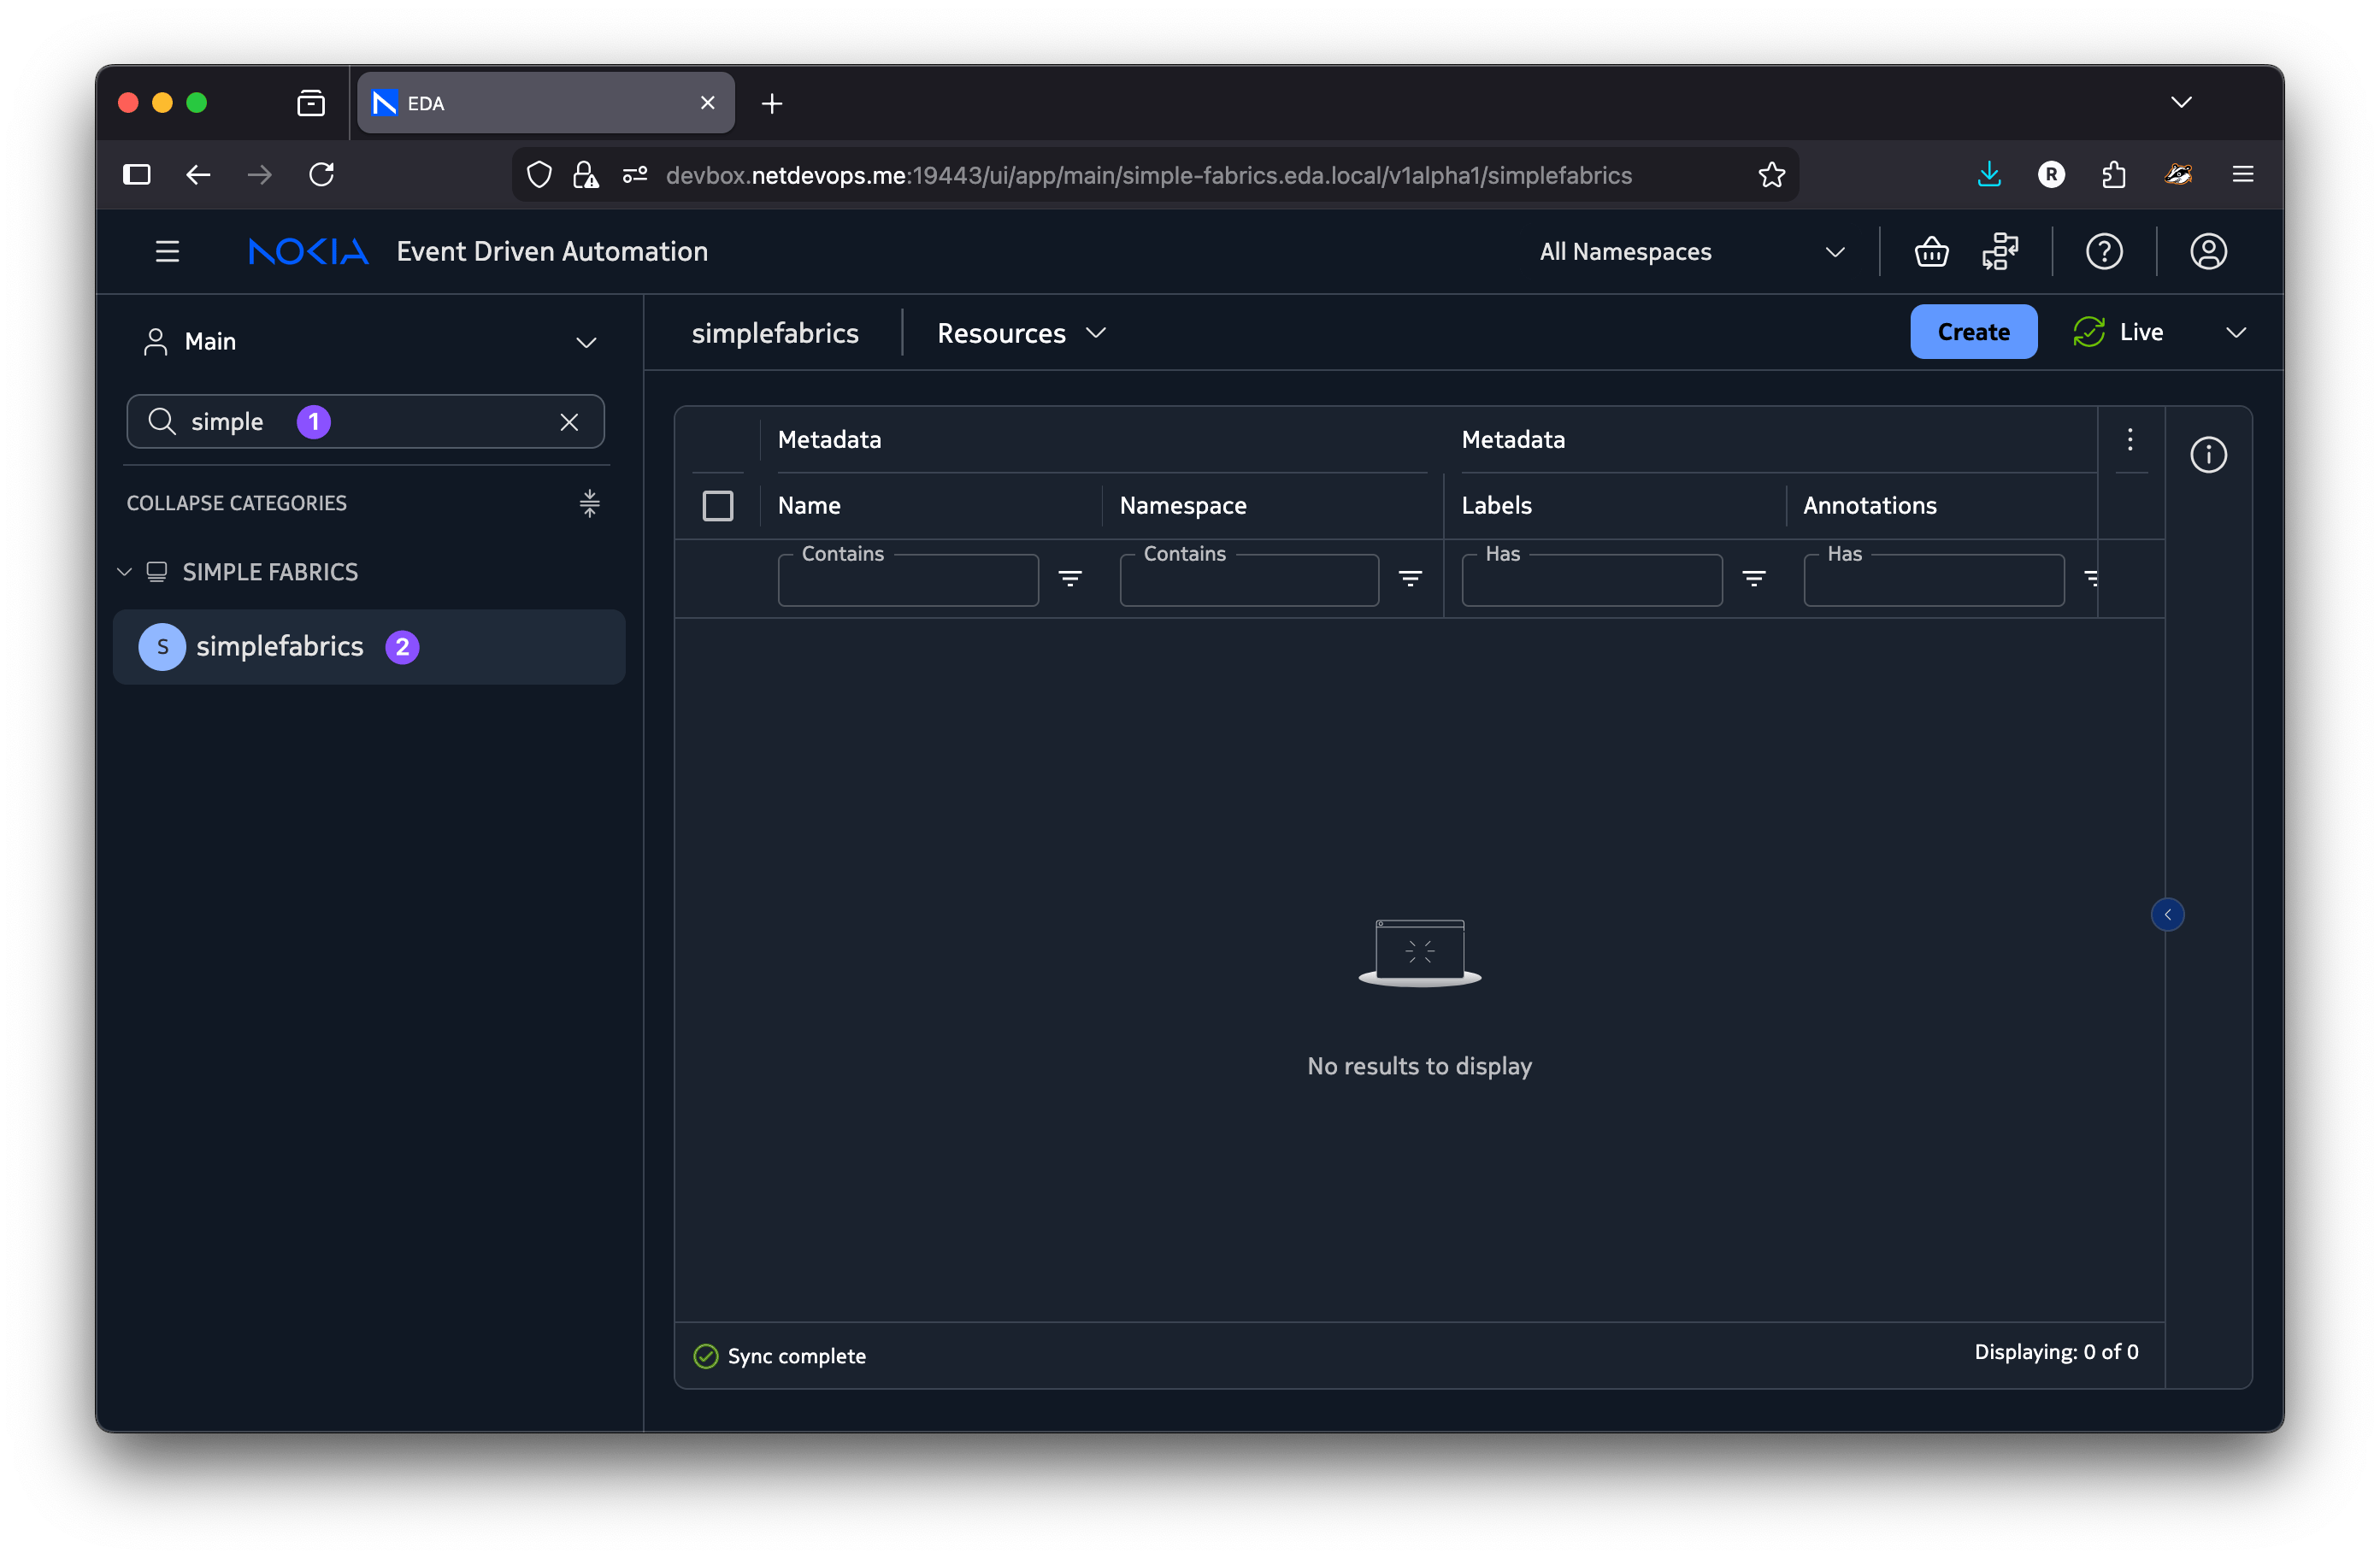This screenshot has height=1559, width=2380.
Task: Clear the sidebar search text
Action: coord(569,422)
